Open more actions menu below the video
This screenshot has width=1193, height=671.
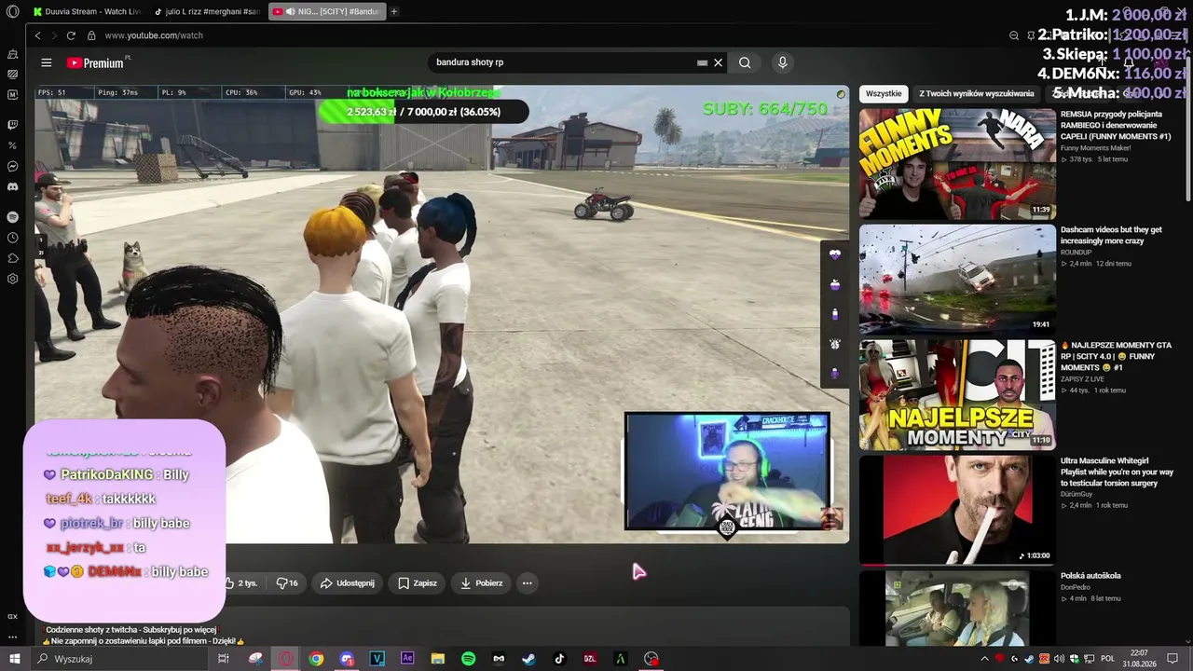(528, 583)
